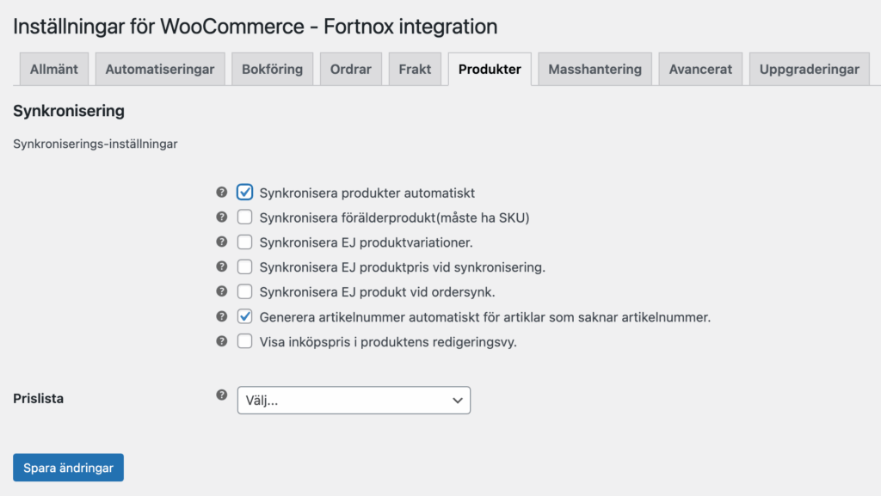Switch to the Bokföring tab

[272, 68]
